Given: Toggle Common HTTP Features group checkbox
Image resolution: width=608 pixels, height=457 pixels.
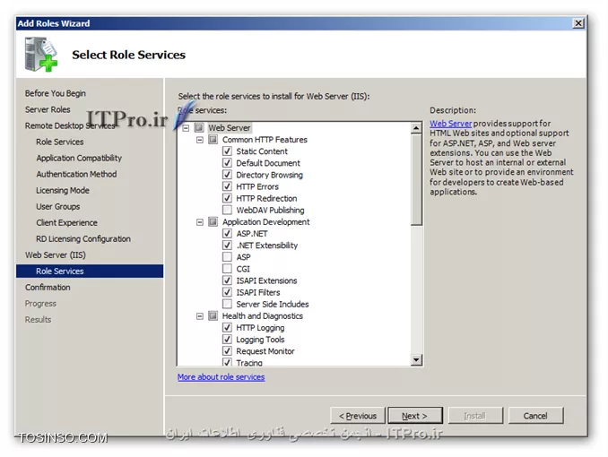Looking at the screenshot, I should pos(213,139).
